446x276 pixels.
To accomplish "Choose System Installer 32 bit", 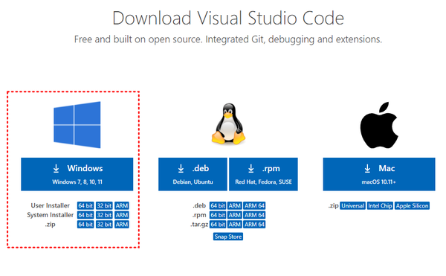I will point(104,215).
